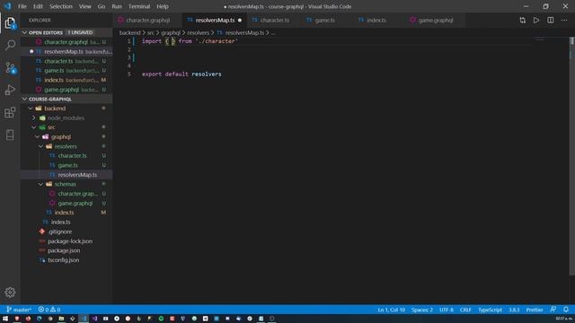Viewport: 575px width, 323px height.
Task: Switch to the game.ts tab
Action: [x=325, y=20]
